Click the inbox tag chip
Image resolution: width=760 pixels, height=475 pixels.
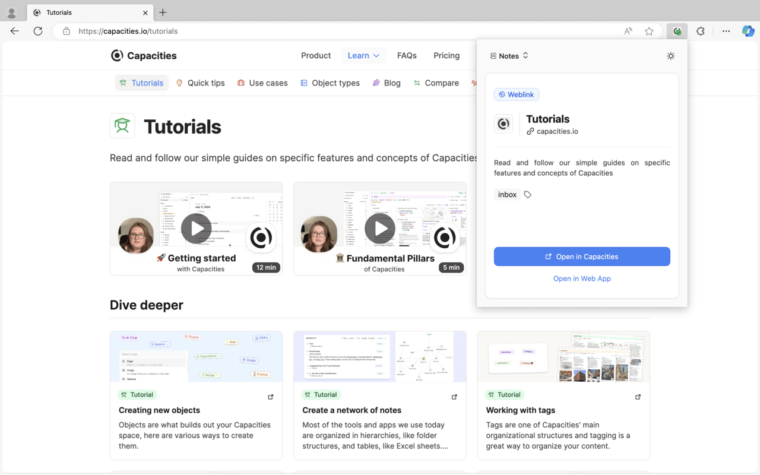(507, 195)
